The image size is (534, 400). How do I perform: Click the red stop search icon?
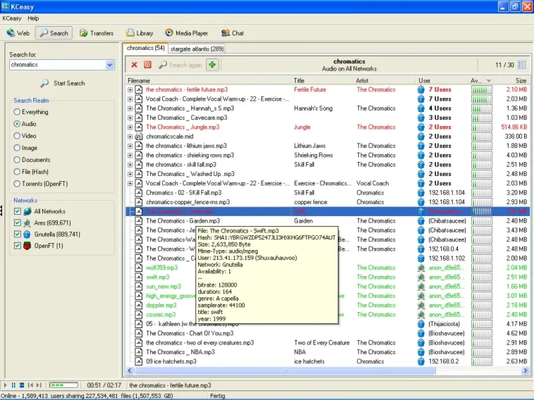click(x=148, y=65)
